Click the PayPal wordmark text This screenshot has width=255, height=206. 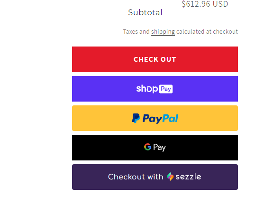pos(160,119)
